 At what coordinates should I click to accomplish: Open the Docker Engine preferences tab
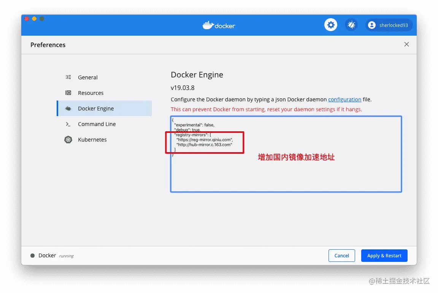104,109
